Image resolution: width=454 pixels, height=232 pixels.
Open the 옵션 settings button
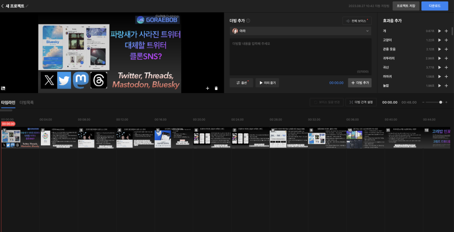coord(242,83)
